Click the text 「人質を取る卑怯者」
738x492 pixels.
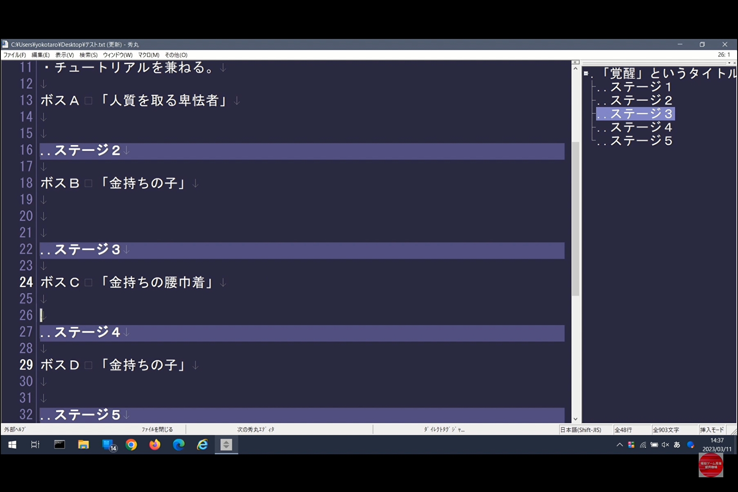(163, 101)
